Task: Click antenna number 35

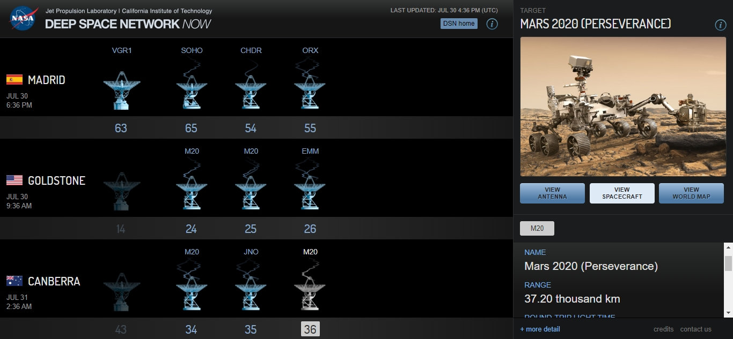Action: click(x=251, y=329)
